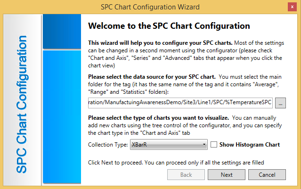Viewport: 301px width, 189px height.
Task: Cancel the chart configuration wizard
Action: coord(267,174)
